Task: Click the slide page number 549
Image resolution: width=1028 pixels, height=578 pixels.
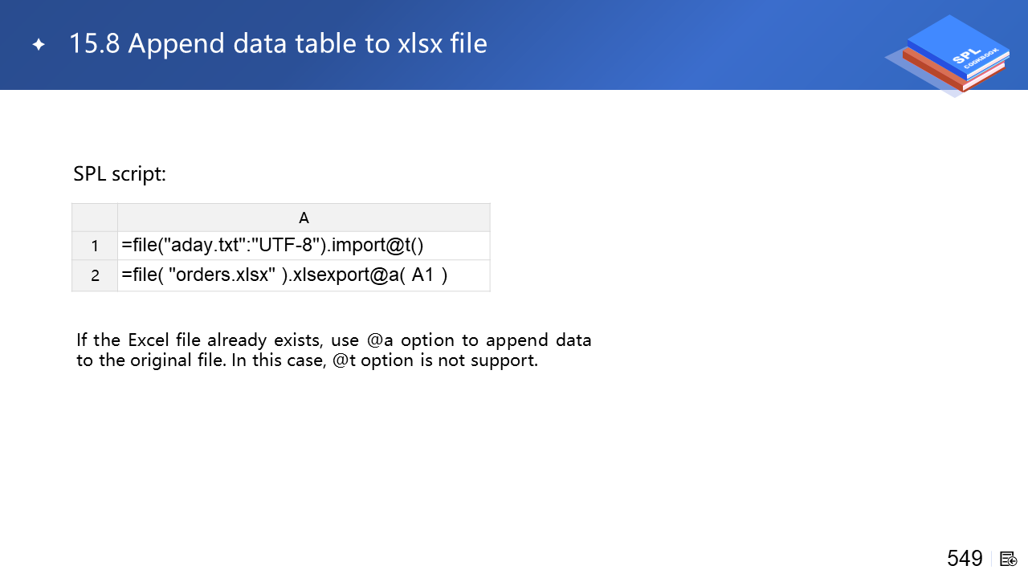Action: [965, 559]
